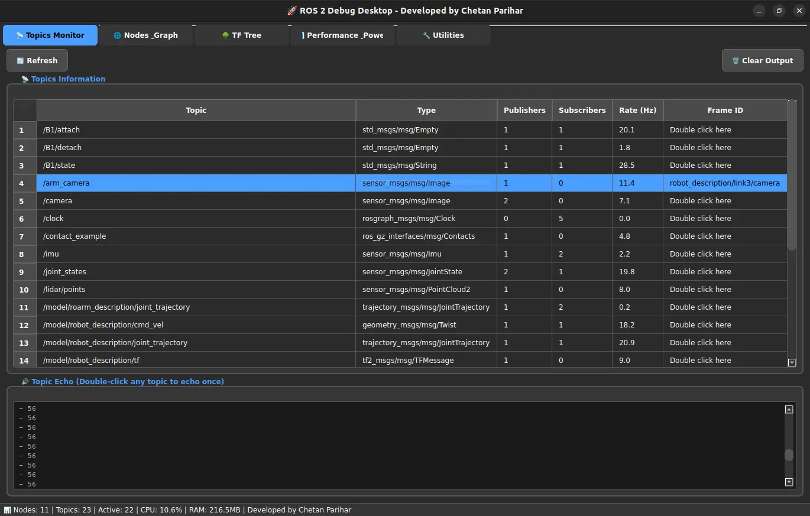Click the wrench icon on Utilities tab
Viewport: 810px width, 516px height.
click(x=426, y=35)
